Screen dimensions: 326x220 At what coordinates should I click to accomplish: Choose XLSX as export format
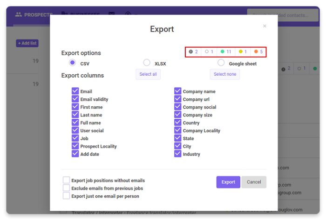pyautogui.click(x=147, y=63)
